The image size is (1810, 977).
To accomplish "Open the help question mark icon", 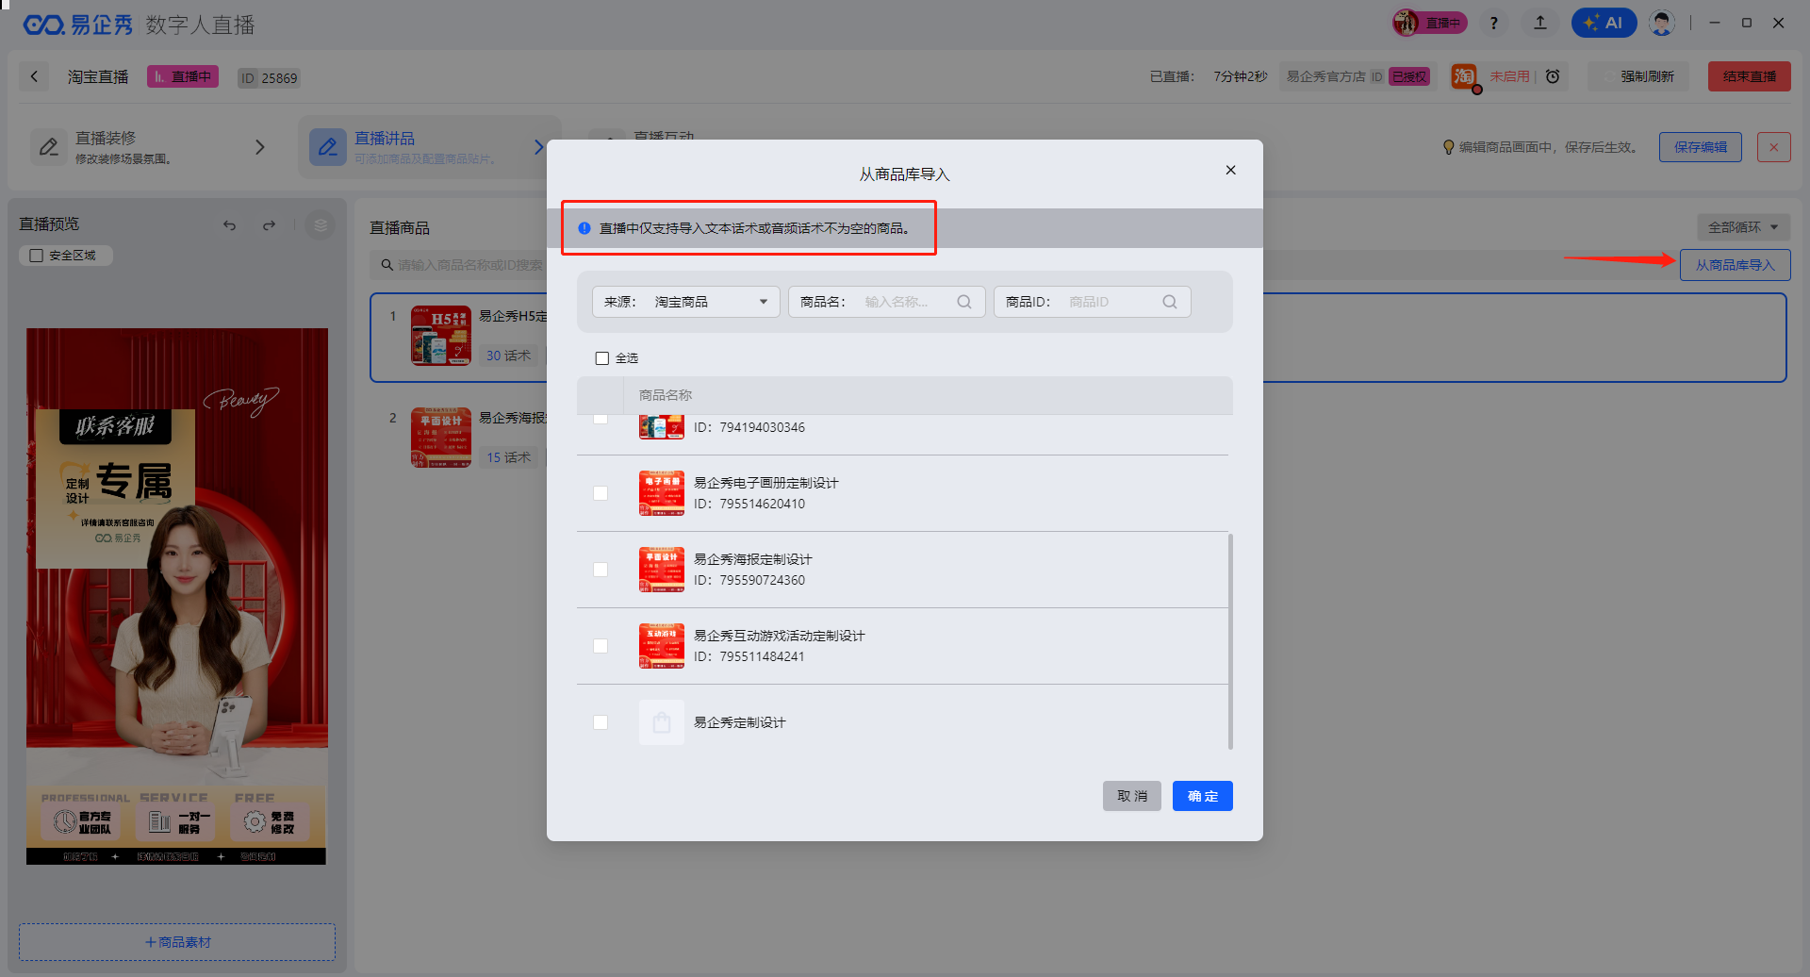I will coord(1494,23).
